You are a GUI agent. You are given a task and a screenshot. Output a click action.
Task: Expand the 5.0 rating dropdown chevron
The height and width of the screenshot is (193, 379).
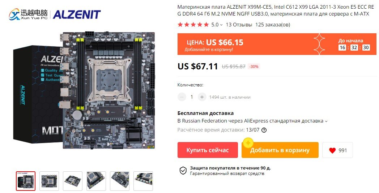(x=221, y=25)
